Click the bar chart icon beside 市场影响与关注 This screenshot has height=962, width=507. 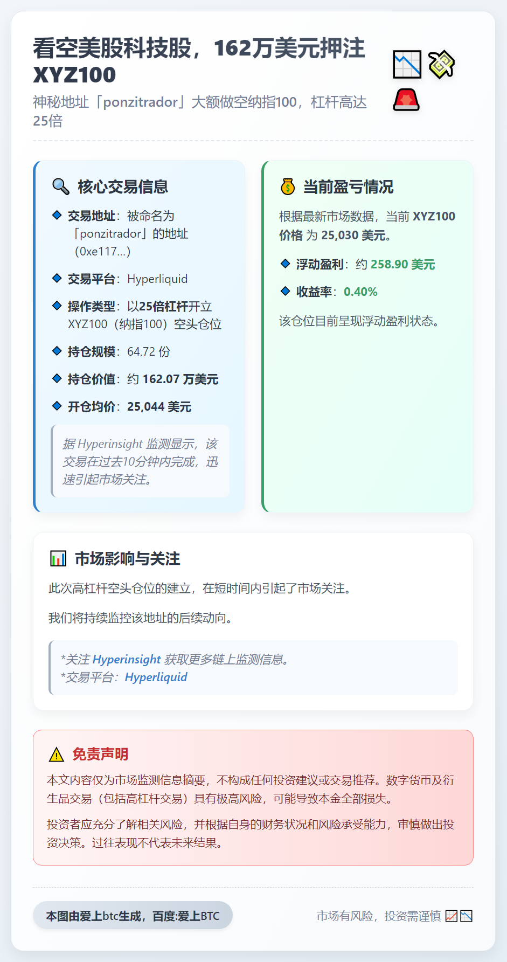pyautogui.click(x=58, y=558)
